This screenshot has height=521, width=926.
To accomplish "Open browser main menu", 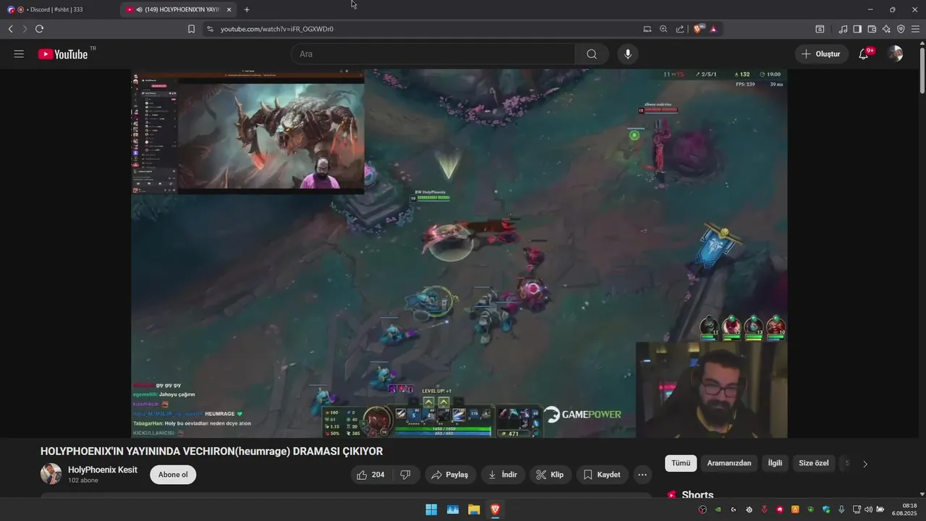I will (x=915, y=29).
